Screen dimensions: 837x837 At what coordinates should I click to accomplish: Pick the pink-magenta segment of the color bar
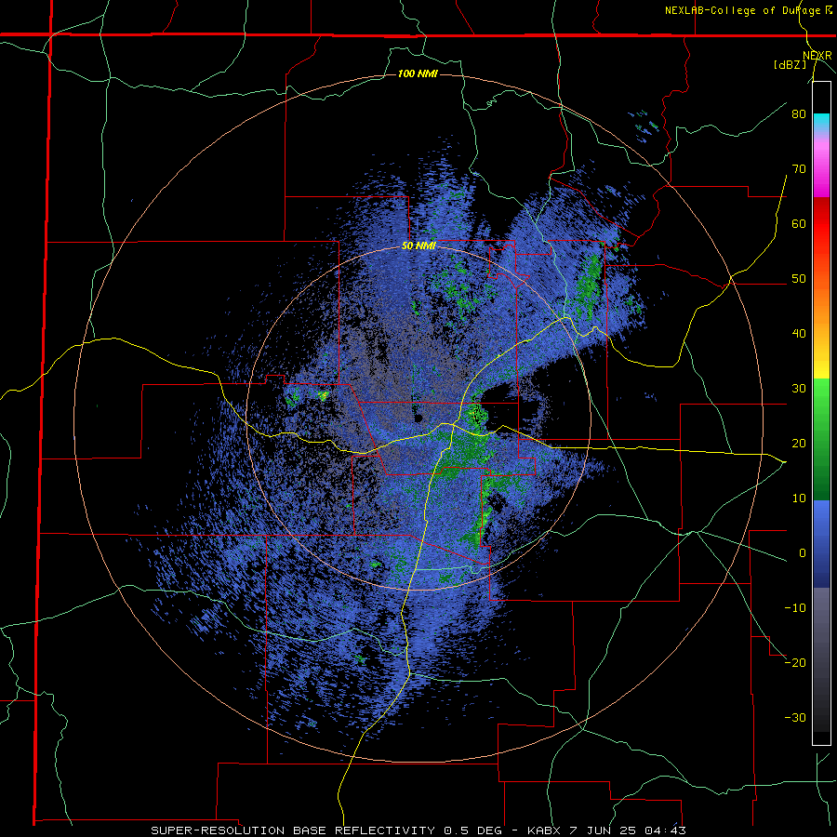click(x=821, y=165)
